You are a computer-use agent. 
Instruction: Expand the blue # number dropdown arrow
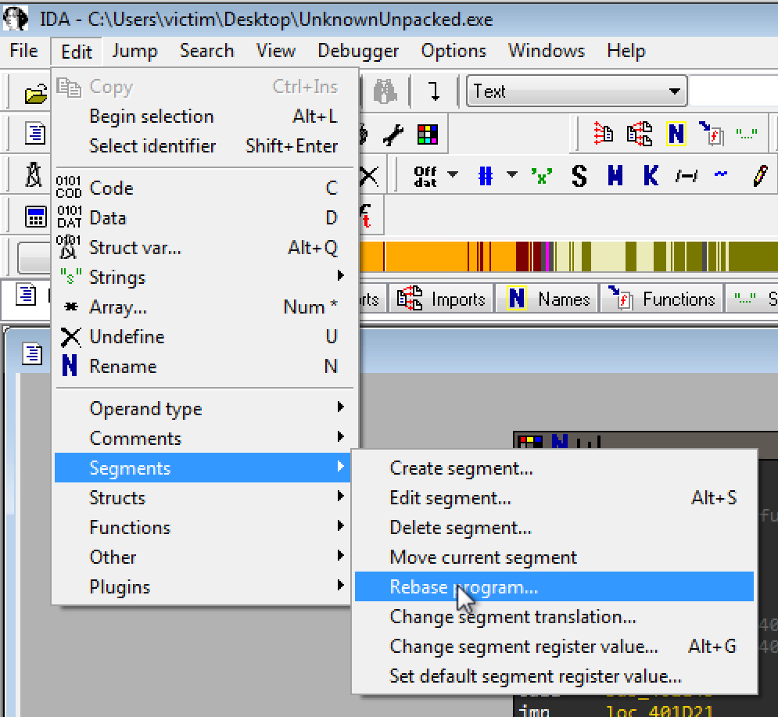click(512, 175)
